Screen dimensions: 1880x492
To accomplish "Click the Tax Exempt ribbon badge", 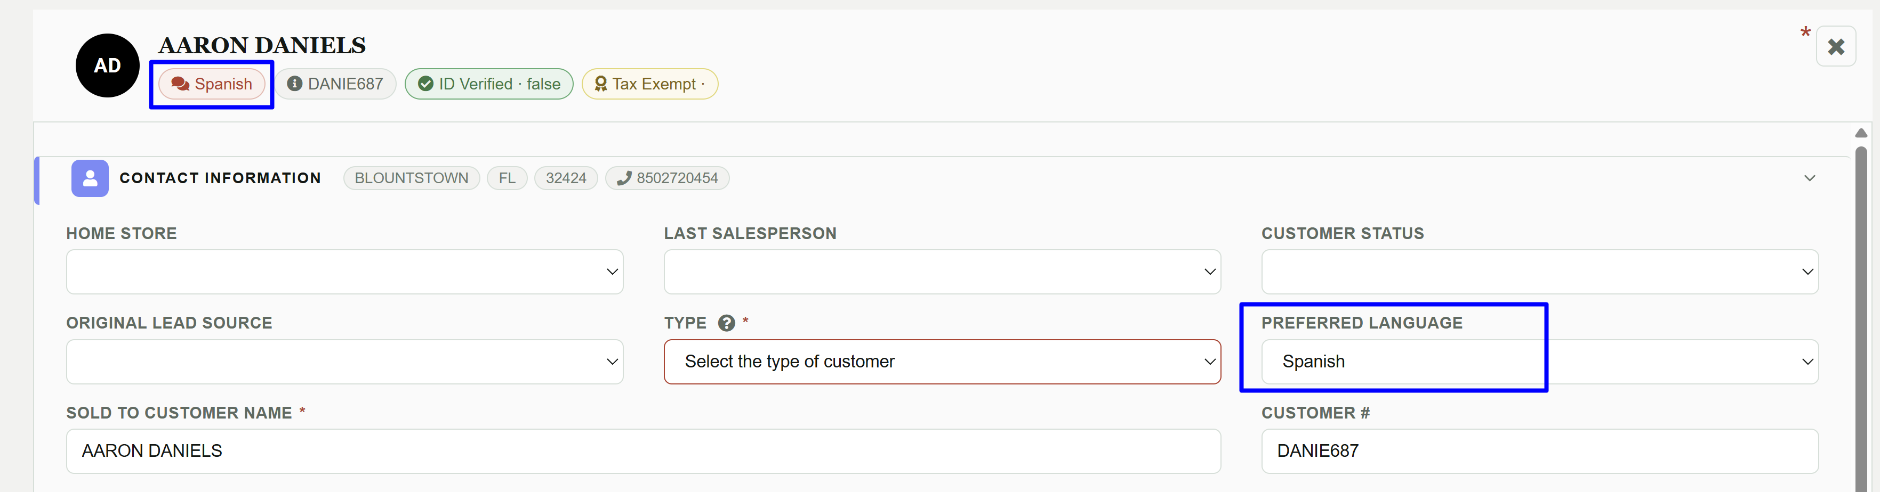I will [649, 84].
